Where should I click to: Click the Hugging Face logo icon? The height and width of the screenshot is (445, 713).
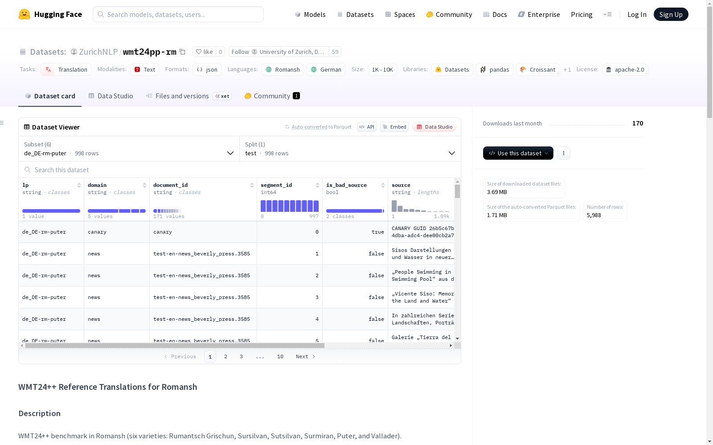coord(25,14)
